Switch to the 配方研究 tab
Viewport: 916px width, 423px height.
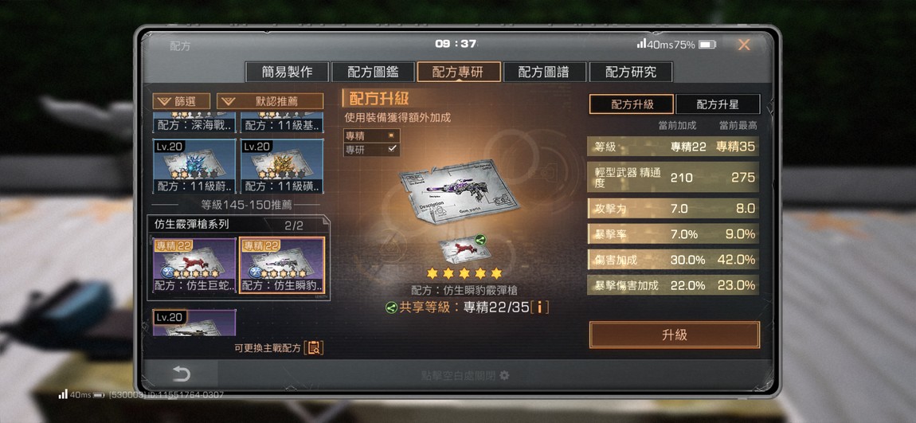coord(631,72)
